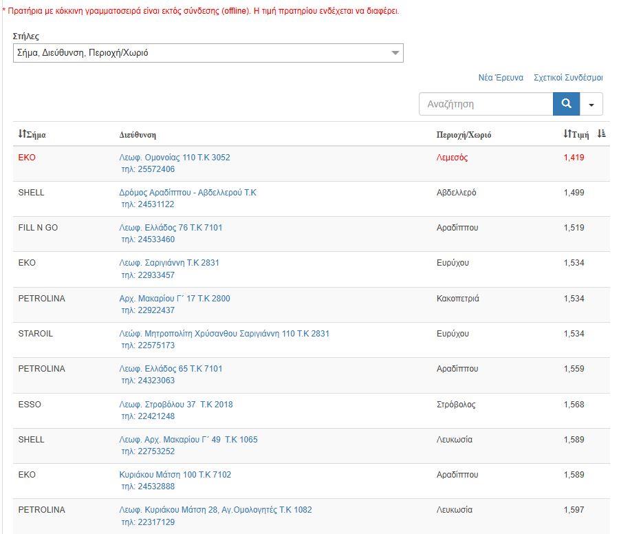Open the Στήλες column selection dropdown
619x534 pixels.
pyautogui.click(x=208, y=53)
